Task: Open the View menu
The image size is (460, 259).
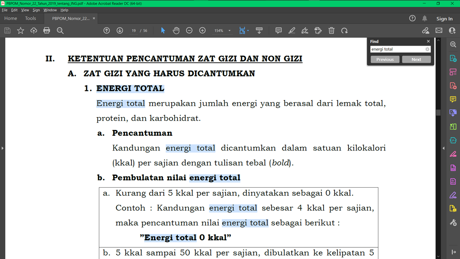Action: pos(25,10)
